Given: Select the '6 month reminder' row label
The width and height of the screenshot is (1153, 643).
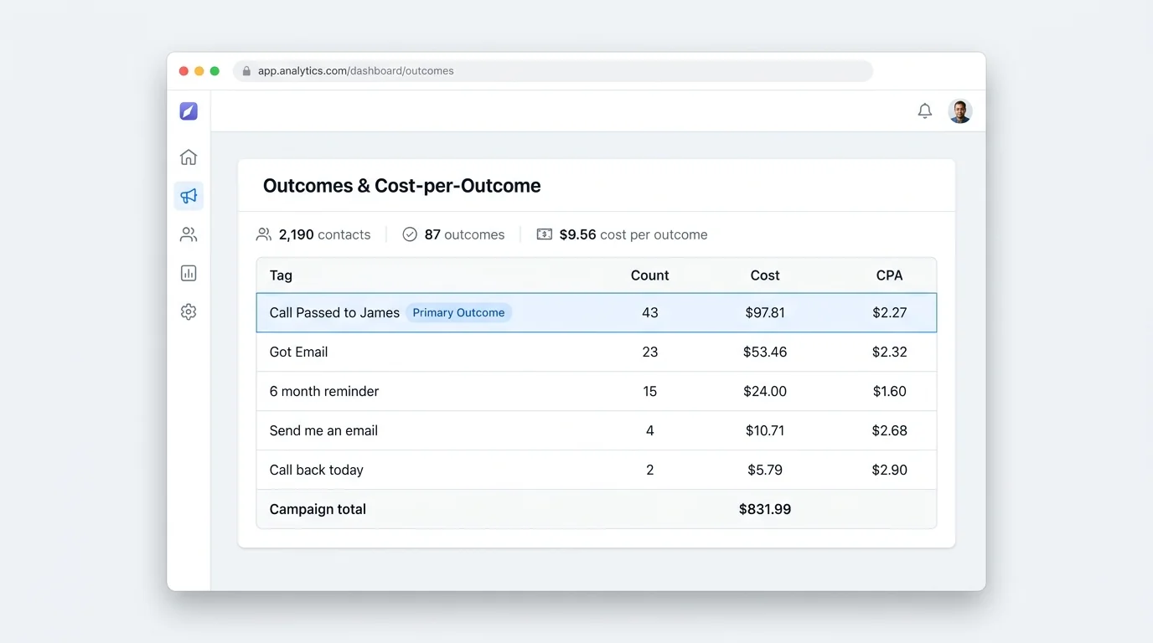Looking at the screenshot, I should [324, 391].
